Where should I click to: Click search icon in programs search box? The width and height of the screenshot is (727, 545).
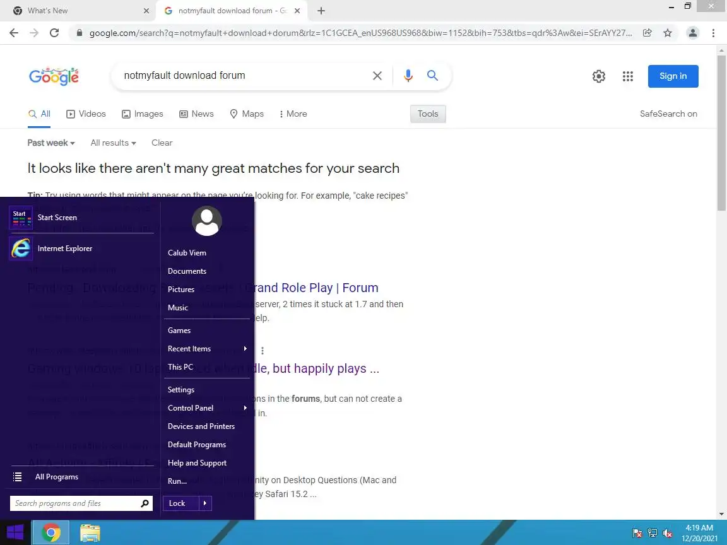tap(145, 503)
